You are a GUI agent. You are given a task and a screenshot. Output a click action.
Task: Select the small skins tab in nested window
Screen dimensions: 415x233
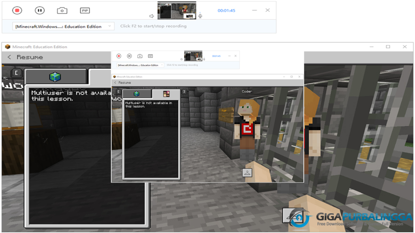[166, 94]
